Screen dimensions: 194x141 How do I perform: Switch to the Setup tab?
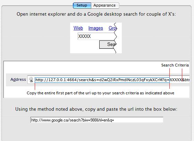[82, 6]
